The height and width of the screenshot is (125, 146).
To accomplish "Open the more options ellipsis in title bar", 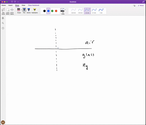I will pyautogui.click(x=18, y=2).
